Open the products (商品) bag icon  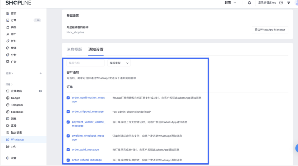pos(7,27)
